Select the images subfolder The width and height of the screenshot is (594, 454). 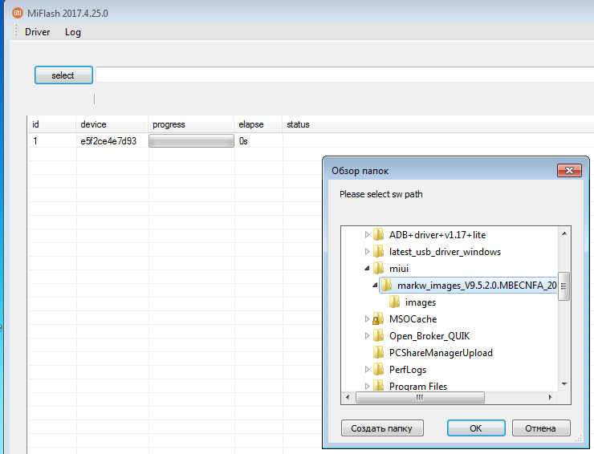[x=420, y=302]
